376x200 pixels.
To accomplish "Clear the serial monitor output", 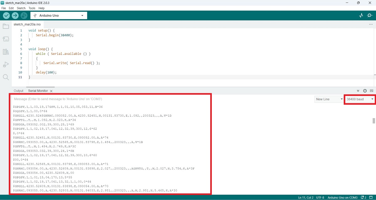I will [372, 91].
